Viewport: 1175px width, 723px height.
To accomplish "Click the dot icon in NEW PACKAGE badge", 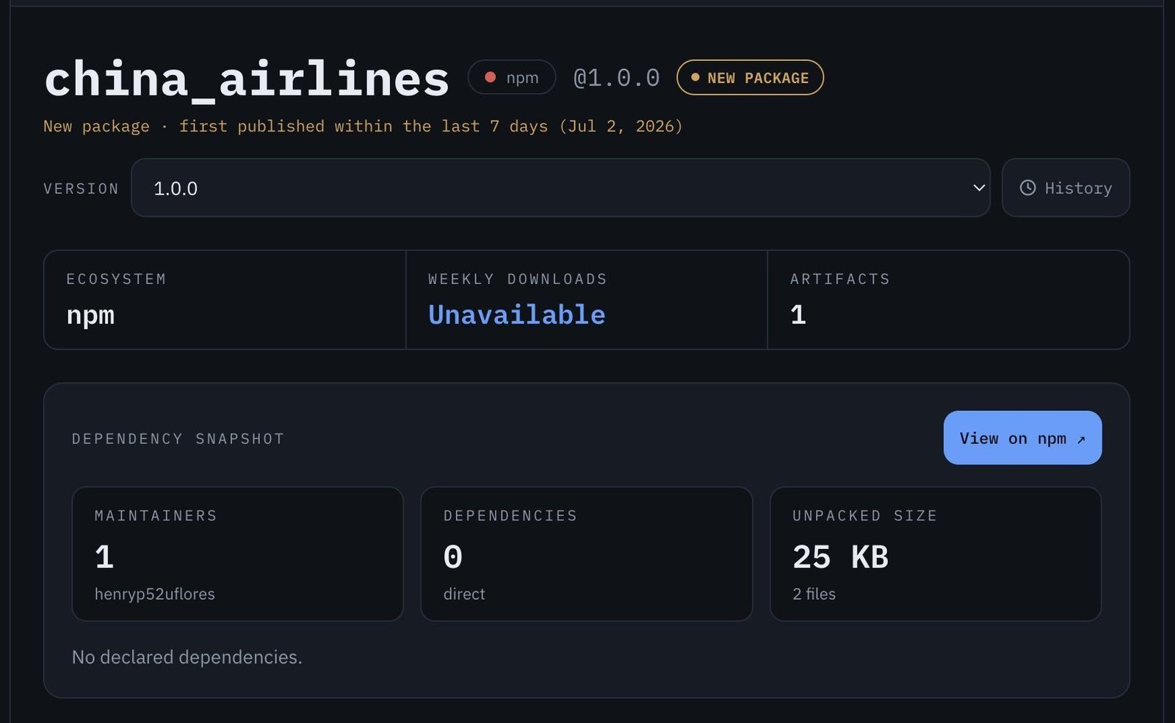I will [695, 77].
